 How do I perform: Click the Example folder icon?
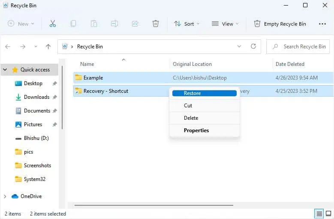click(x=78, y=77)
